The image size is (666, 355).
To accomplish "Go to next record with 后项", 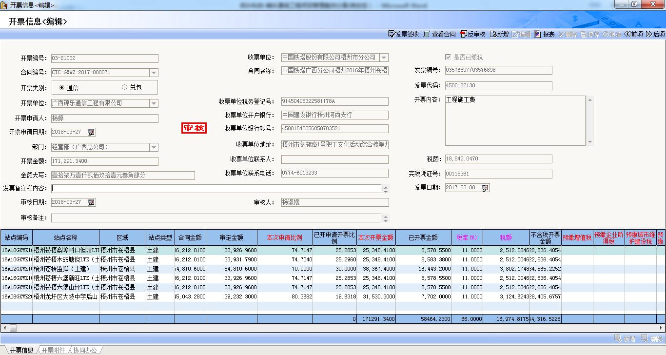I will tap(655, 34).
